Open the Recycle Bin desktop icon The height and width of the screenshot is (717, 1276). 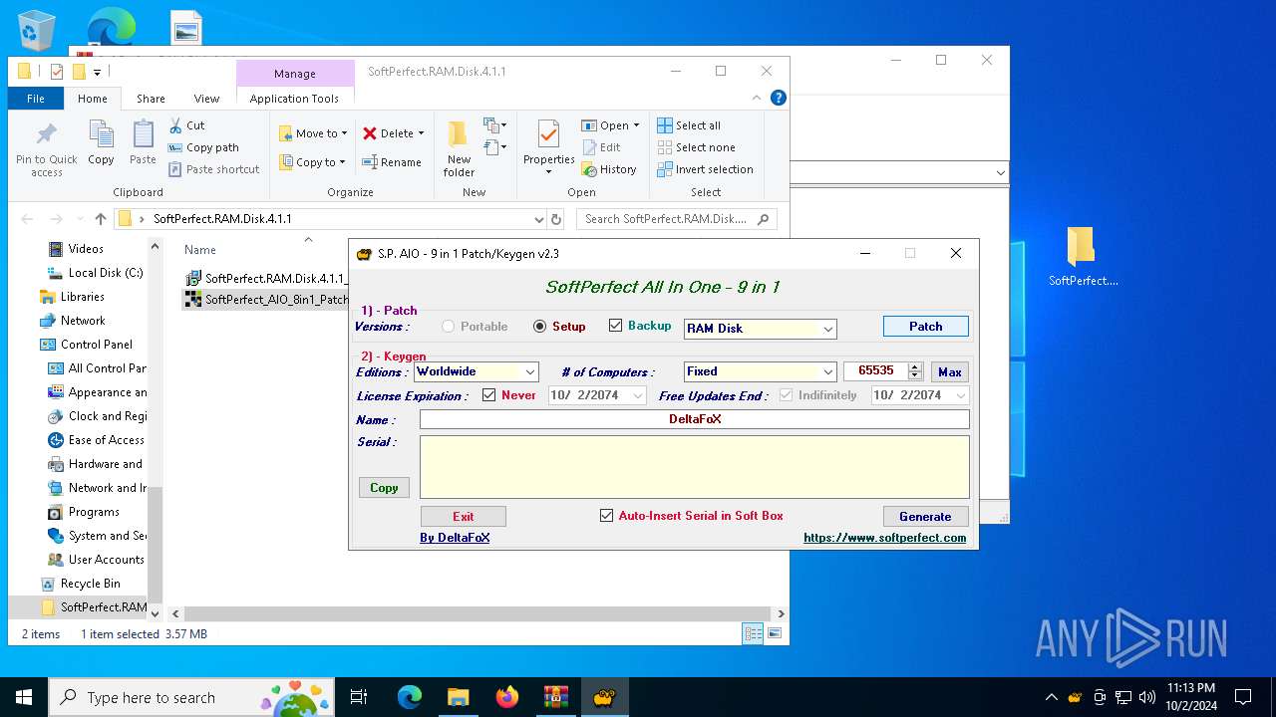[36, 30]
